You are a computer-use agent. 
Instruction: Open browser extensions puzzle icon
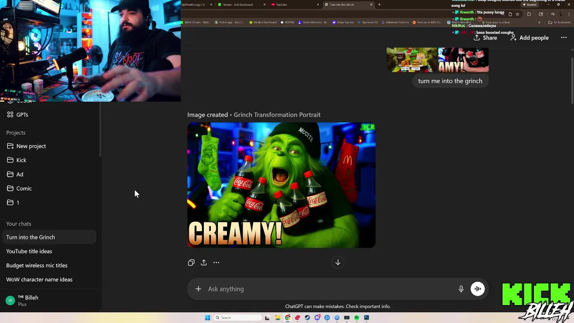coord(529,14)
